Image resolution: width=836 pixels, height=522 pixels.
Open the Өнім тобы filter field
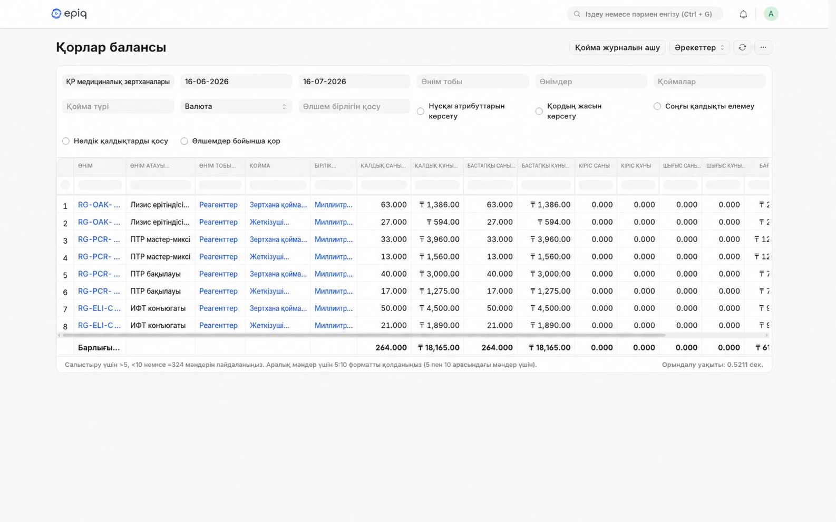[473, 82]
